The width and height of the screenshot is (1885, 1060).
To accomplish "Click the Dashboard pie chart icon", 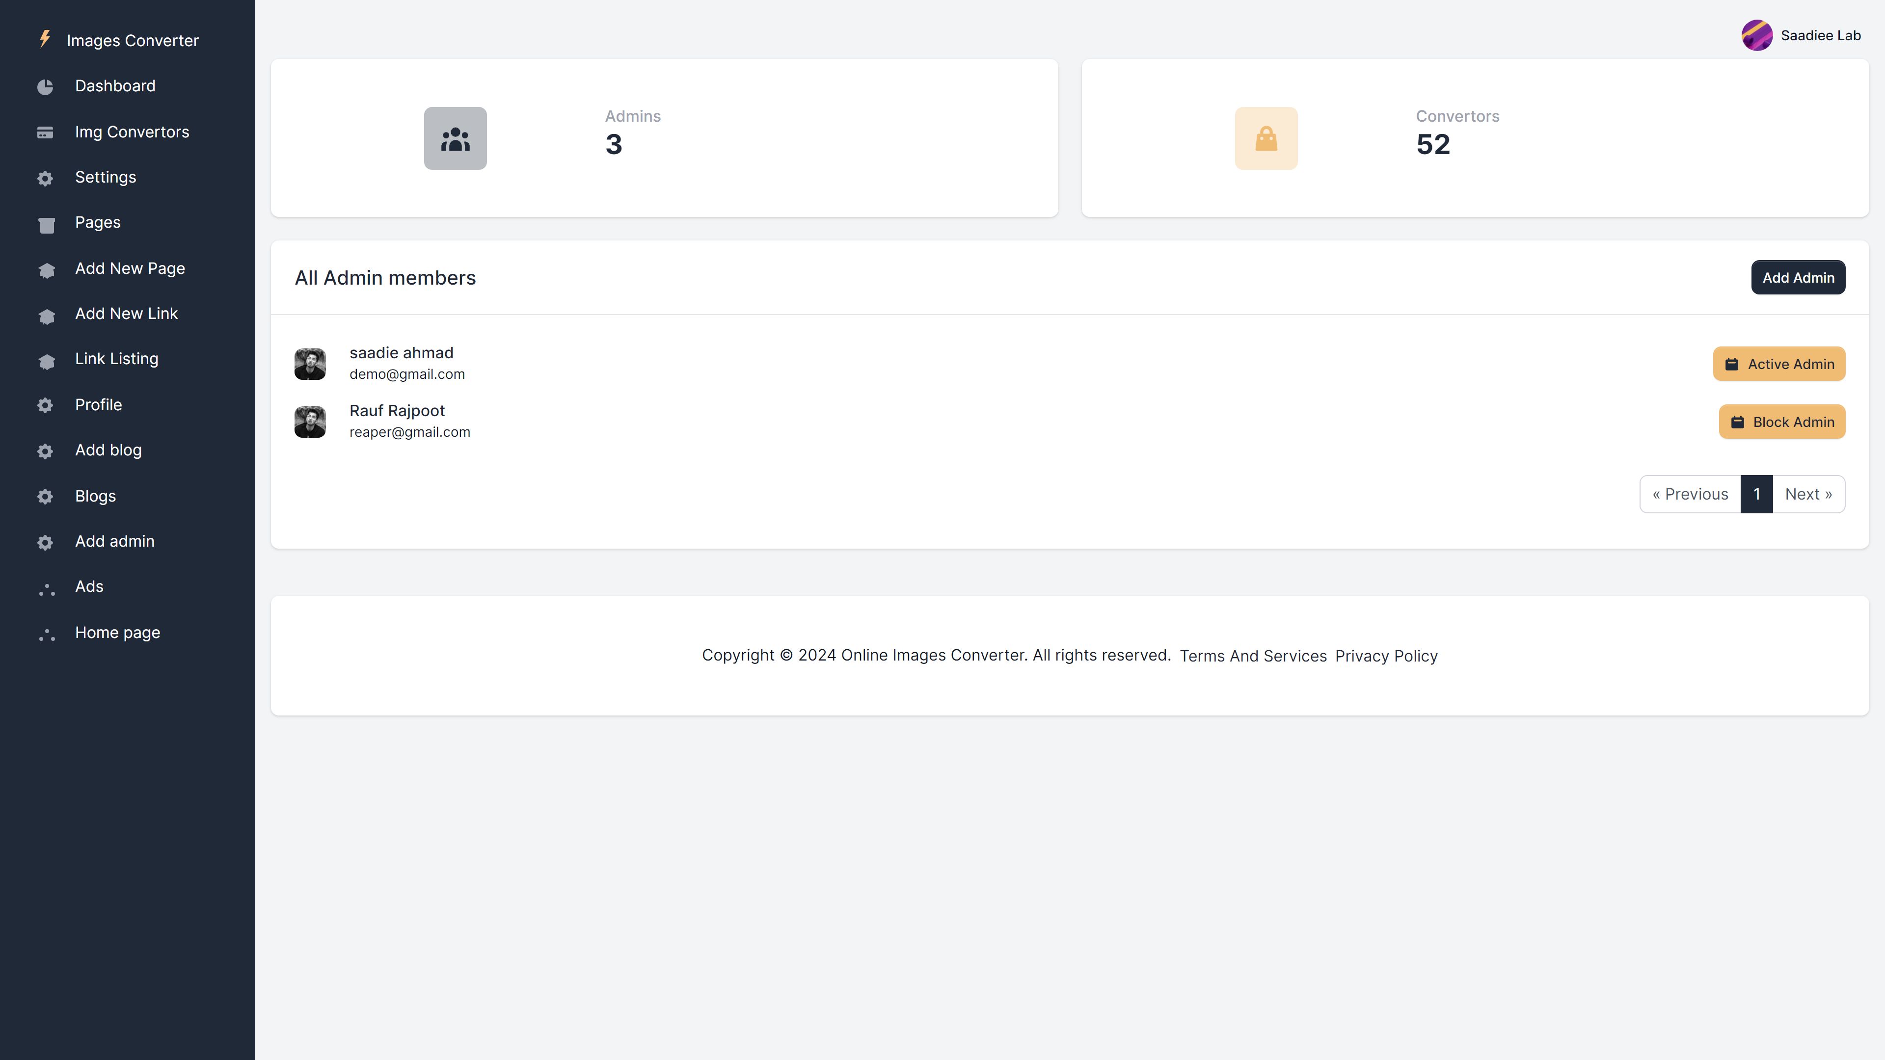I will click(45, 87).
